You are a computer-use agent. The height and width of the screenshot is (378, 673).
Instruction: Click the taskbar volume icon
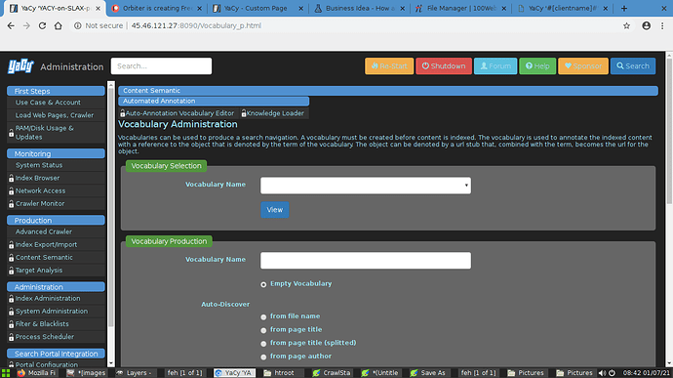tap(602, 373)
